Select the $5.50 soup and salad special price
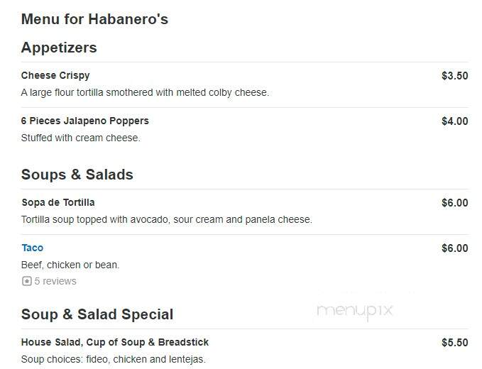Screen dimensions: 482x369 point(454,343)
